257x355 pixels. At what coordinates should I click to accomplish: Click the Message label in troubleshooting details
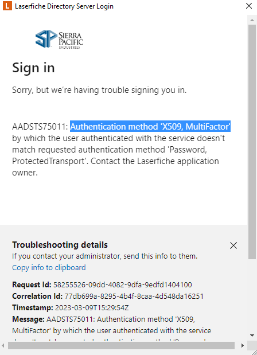coord(28,319)
